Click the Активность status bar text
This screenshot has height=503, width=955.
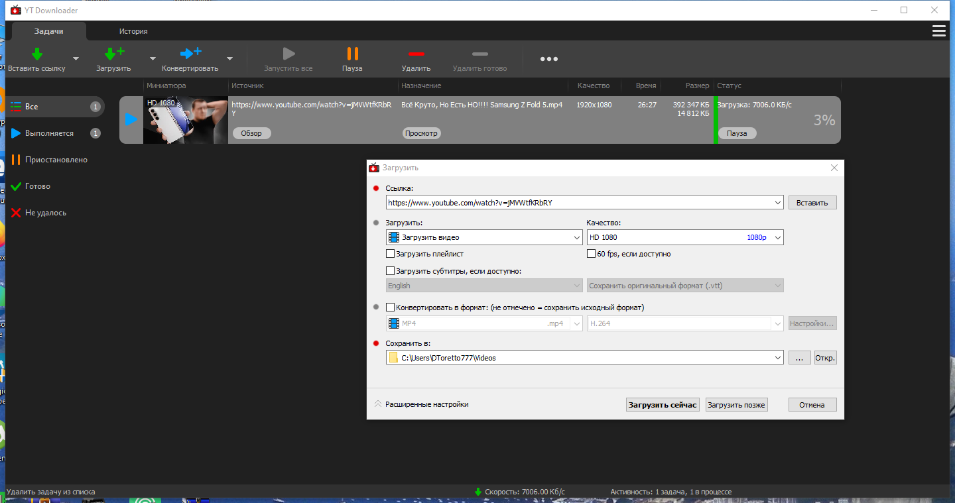tap(671, 492)
